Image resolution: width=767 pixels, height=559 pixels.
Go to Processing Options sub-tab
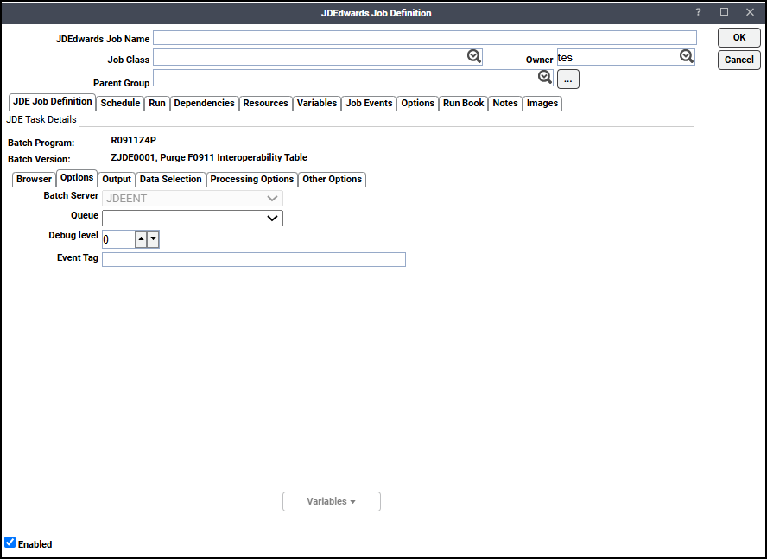pyautogui.click(x=252, y=179)
